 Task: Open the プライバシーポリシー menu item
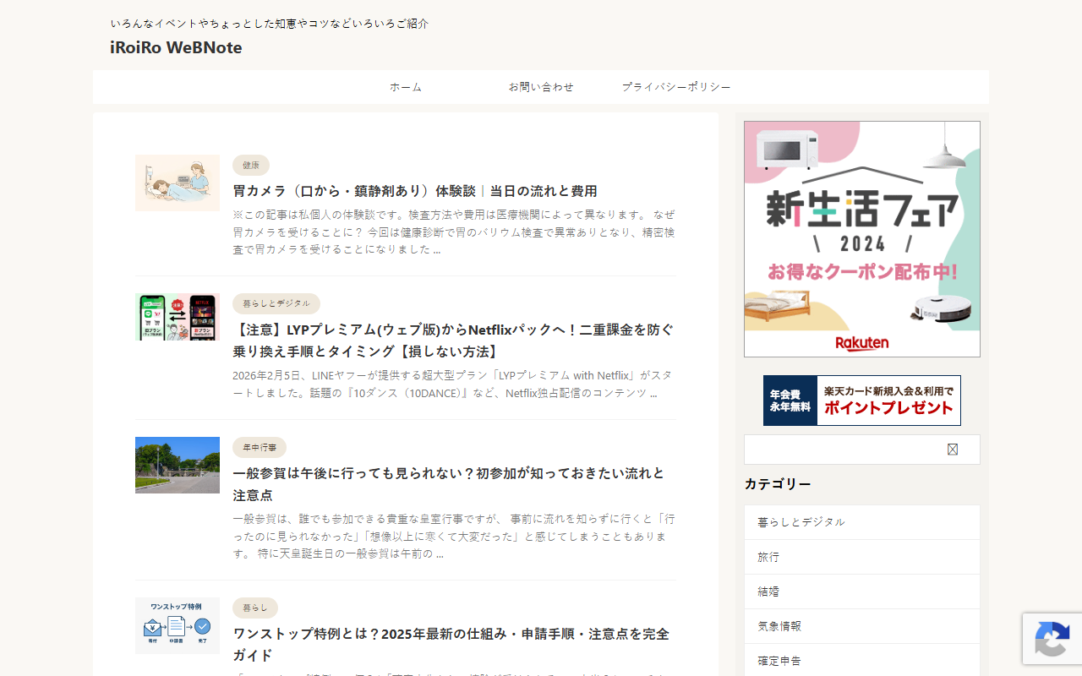tap(676, 87)
